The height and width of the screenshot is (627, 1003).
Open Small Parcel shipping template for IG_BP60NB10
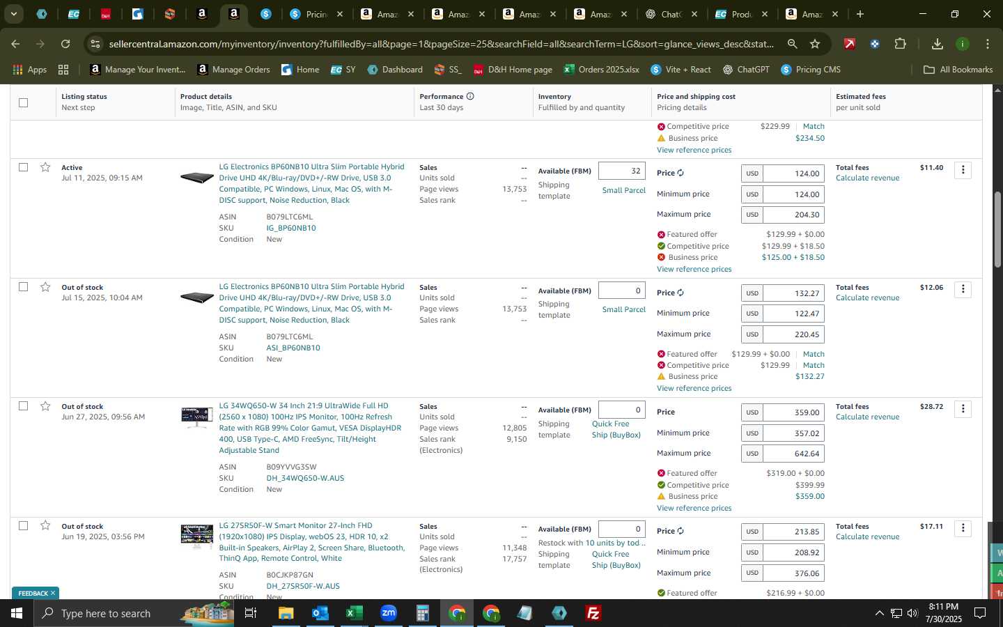coord(623,190)
